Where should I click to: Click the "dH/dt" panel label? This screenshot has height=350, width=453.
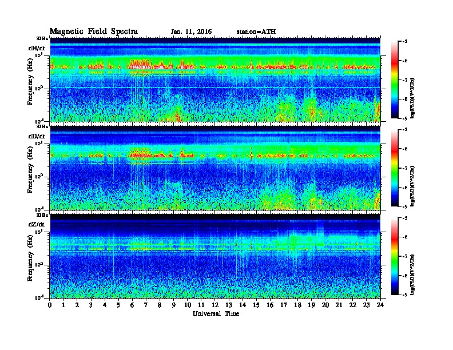point(37,48)
